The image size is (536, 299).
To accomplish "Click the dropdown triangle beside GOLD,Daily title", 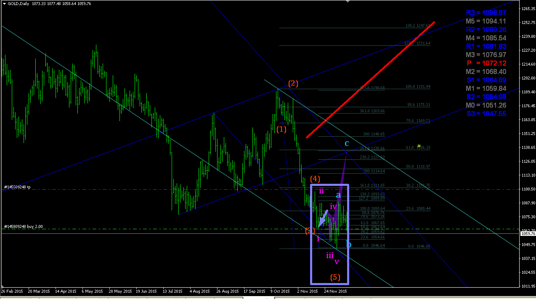I will coord(4,4).
